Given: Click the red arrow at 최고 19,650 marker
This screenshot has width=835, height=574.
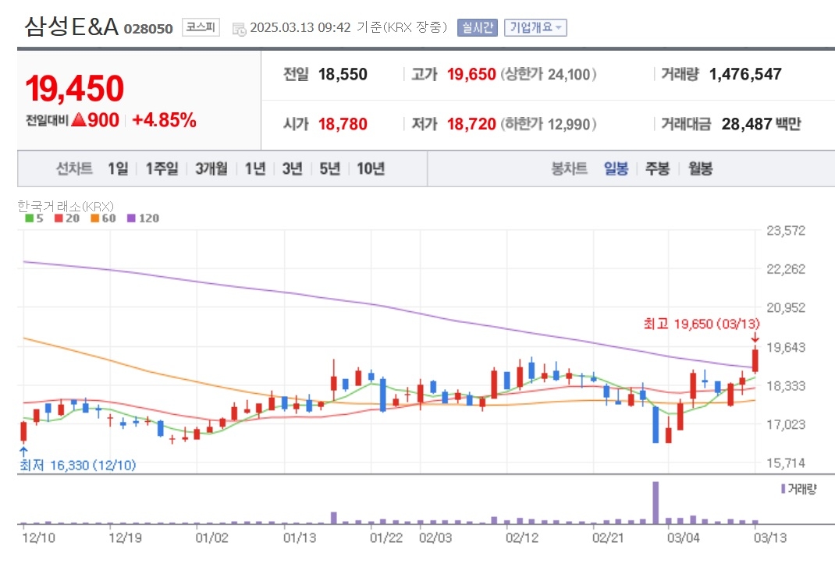Looking at the screenshot, I should coord(755,338).
